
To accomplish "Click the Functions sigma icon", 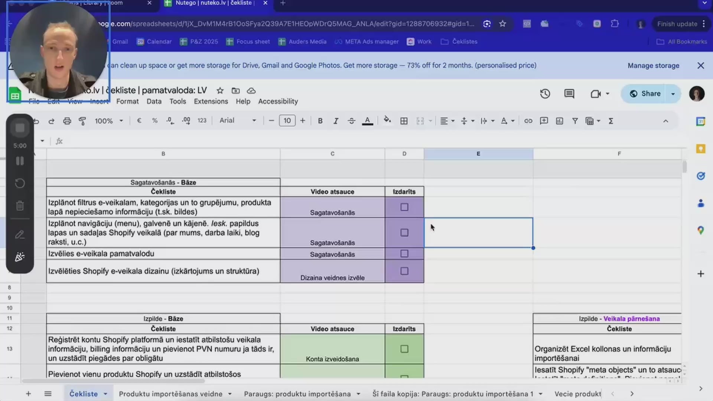I will (611, 121).
